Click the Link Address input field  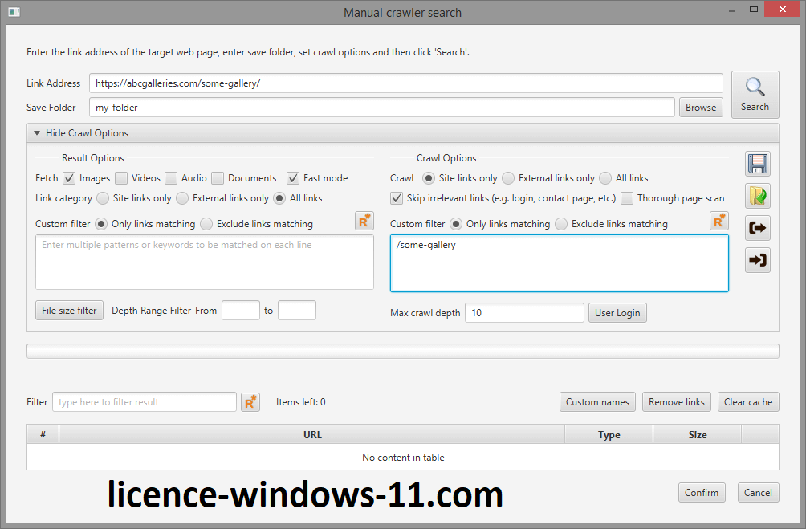[x=405, y=83]
